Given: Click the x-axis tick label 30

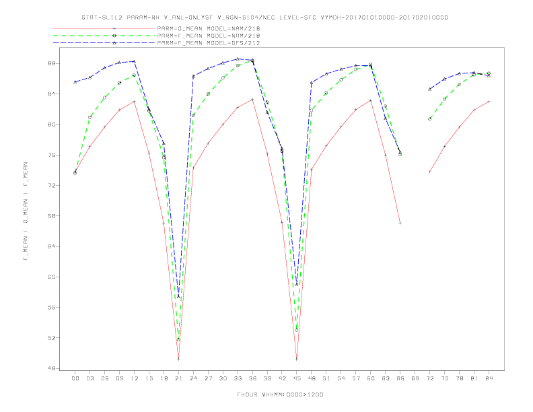Looking at the screenshot, I should click(x=223, y=378).
